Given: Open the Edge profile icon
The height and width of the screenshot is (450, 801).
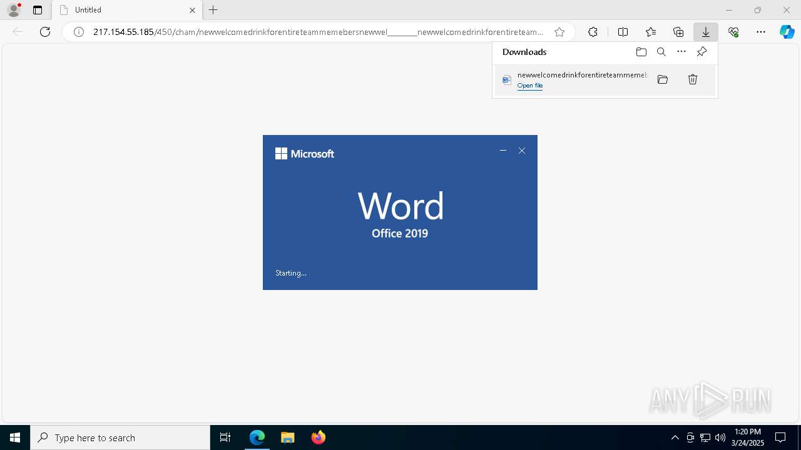Looking at the screenshot, I should coord(13,10).
